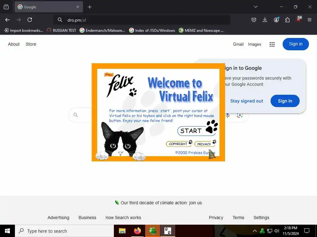This screenshot has width=317, height=237.
Task: Click the Import bookmarks bookmark
Action: (x=24, y=31)
